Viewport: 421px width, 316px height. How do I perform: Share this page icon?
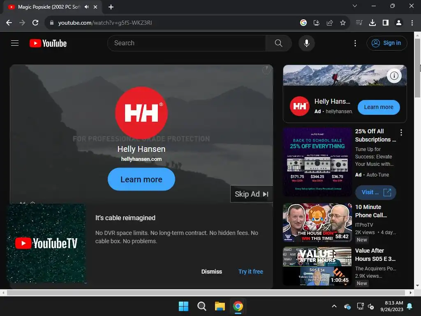coord(329,23)
